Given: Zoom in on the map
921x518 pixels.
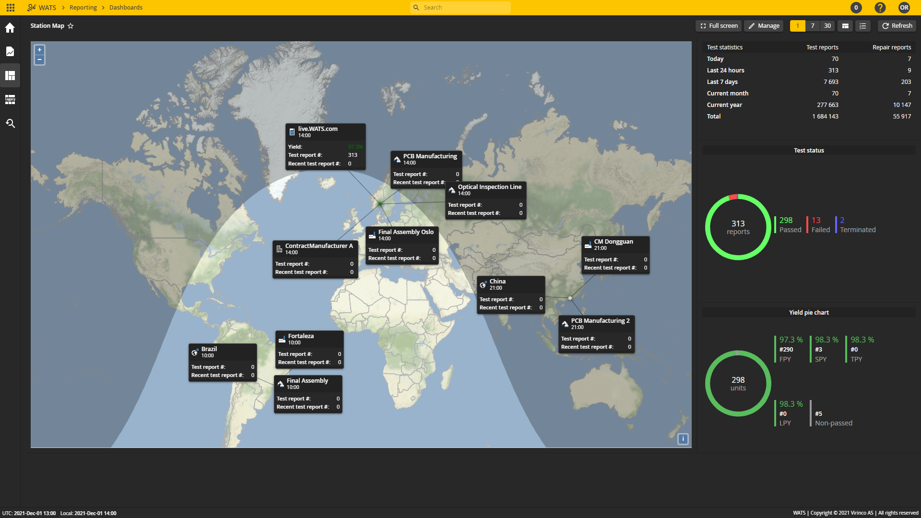Looking at the screenshot, I should tap(40, 50).
